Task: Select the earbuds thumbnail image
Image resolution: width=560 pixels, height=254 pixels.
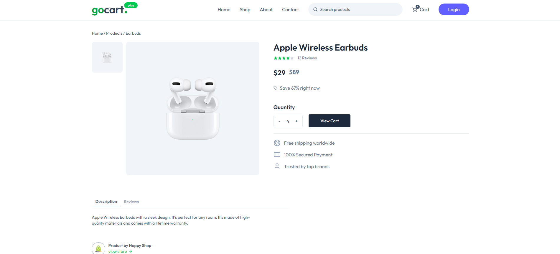Action: point(107,57)
